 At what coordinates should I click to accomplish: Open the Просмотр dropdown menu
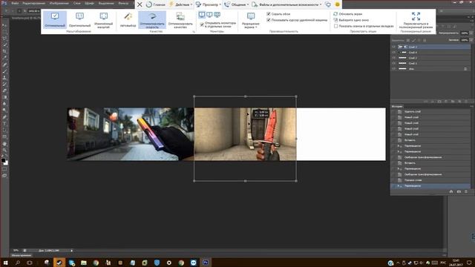(208, 4)
